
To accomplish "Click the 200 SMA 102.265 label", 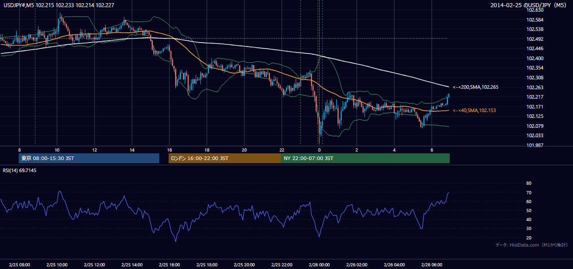I will (x=475, y=87).
